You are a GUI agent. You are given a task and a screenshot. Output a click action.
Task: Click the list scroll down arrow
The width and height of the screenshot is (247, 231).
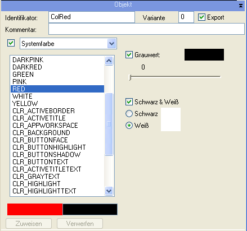[109, 191]
